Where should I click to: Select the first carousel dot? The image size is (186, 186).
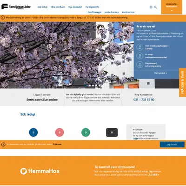pyautogui.click(x=86, y=86)
